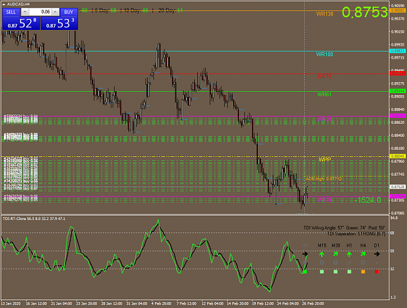Click the small grey dot under D1 arrow
The width and height of the screenshot is (407, 308).
pyautogui.click(x=377, y=262)
